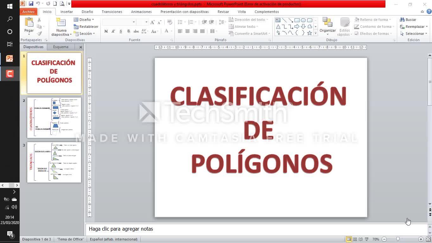
Task: Click the Restablecer button
Action: tap(86, 27)
